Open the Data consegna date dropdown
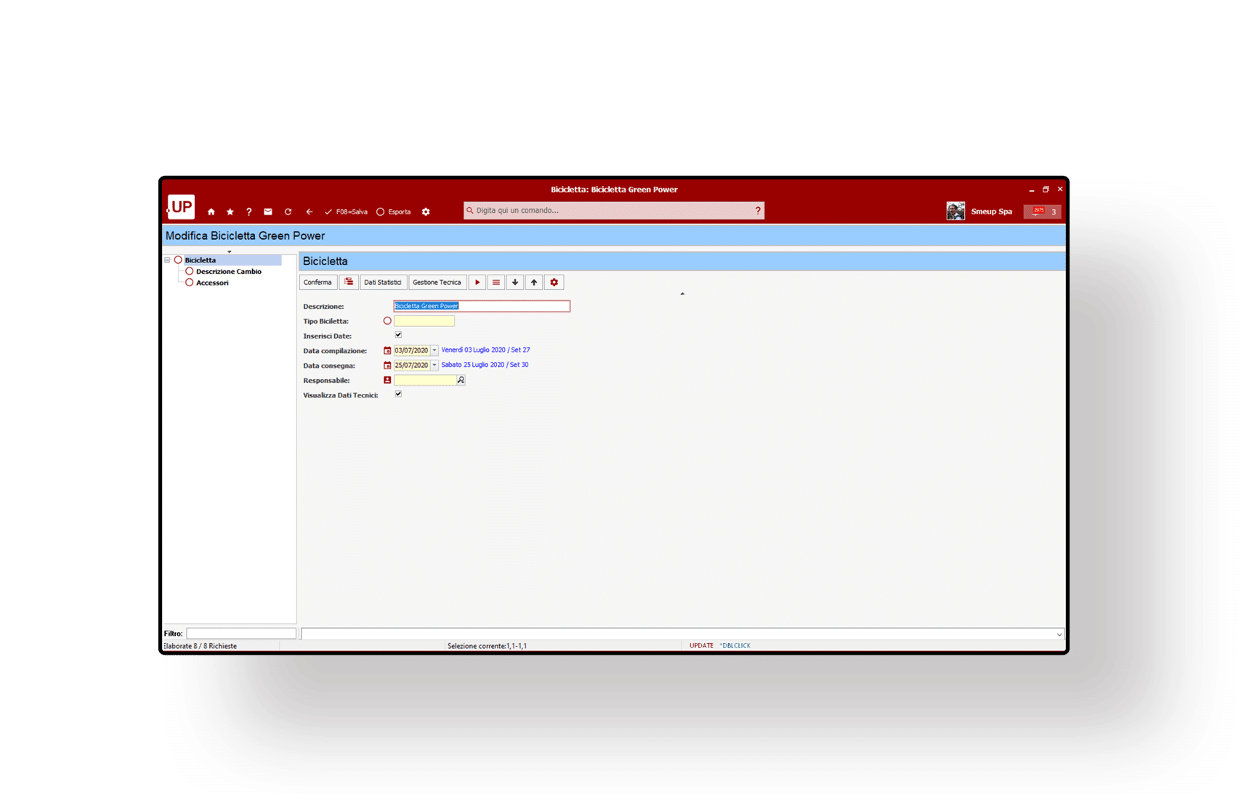Viewport: 1241px width, 808px height. pos(434,365)
